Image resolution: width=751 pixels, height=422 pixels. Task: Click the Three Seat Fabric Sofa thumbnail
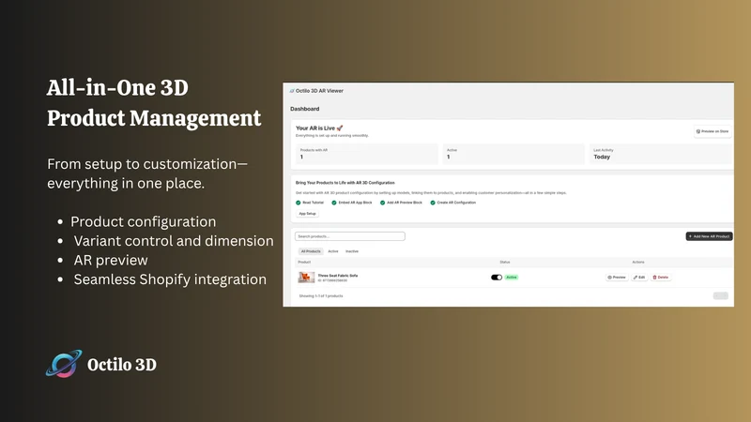tap(306, 277)
